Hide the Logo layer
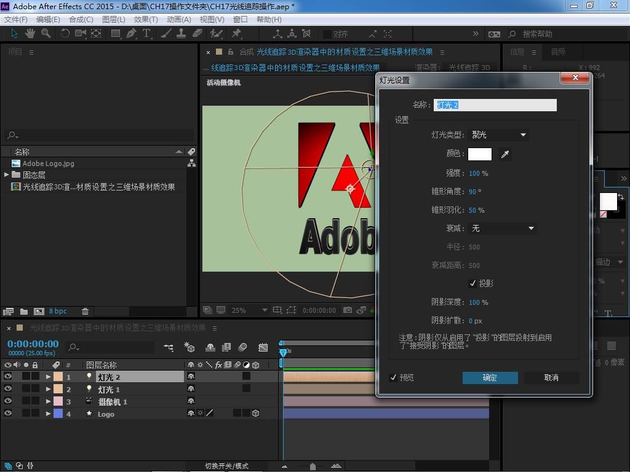 coord(7,413)
